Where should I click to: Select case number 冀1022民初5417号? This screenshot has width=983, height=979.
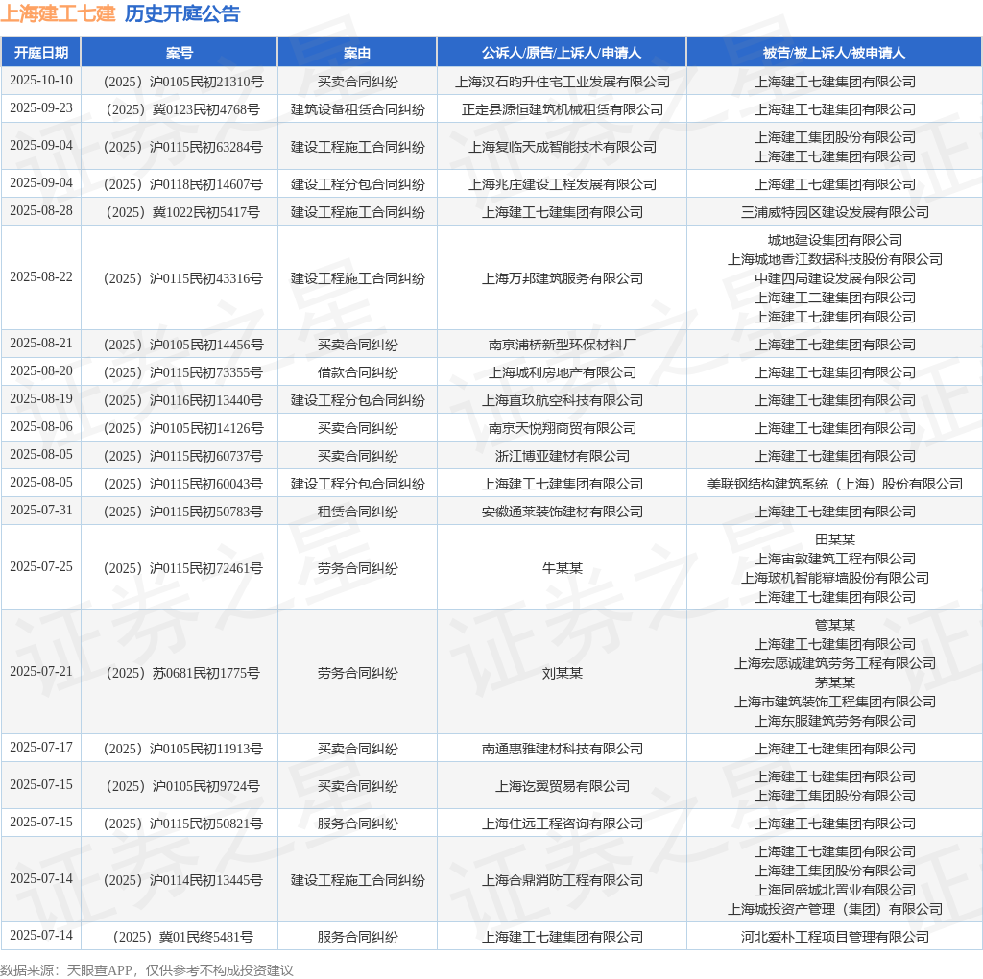183,212
